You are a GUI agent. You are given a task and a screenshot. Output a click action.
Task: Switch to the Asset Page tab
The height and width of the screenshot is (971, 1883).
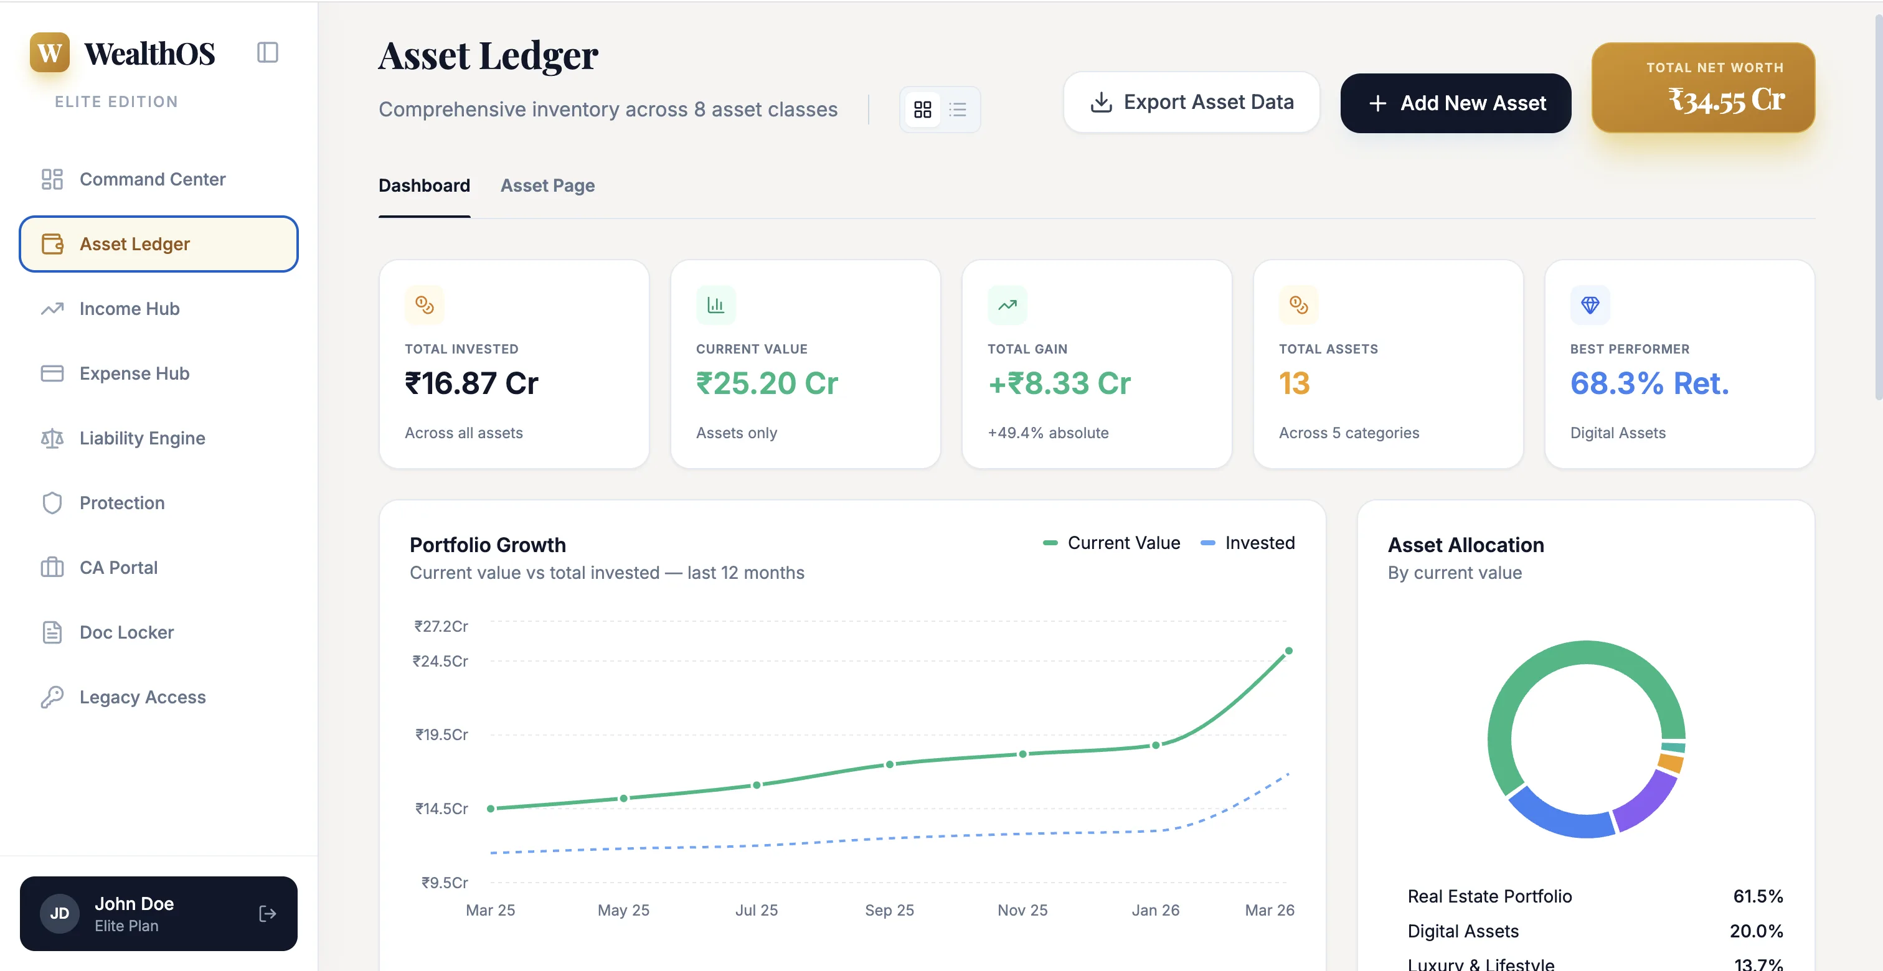point(547,185)
